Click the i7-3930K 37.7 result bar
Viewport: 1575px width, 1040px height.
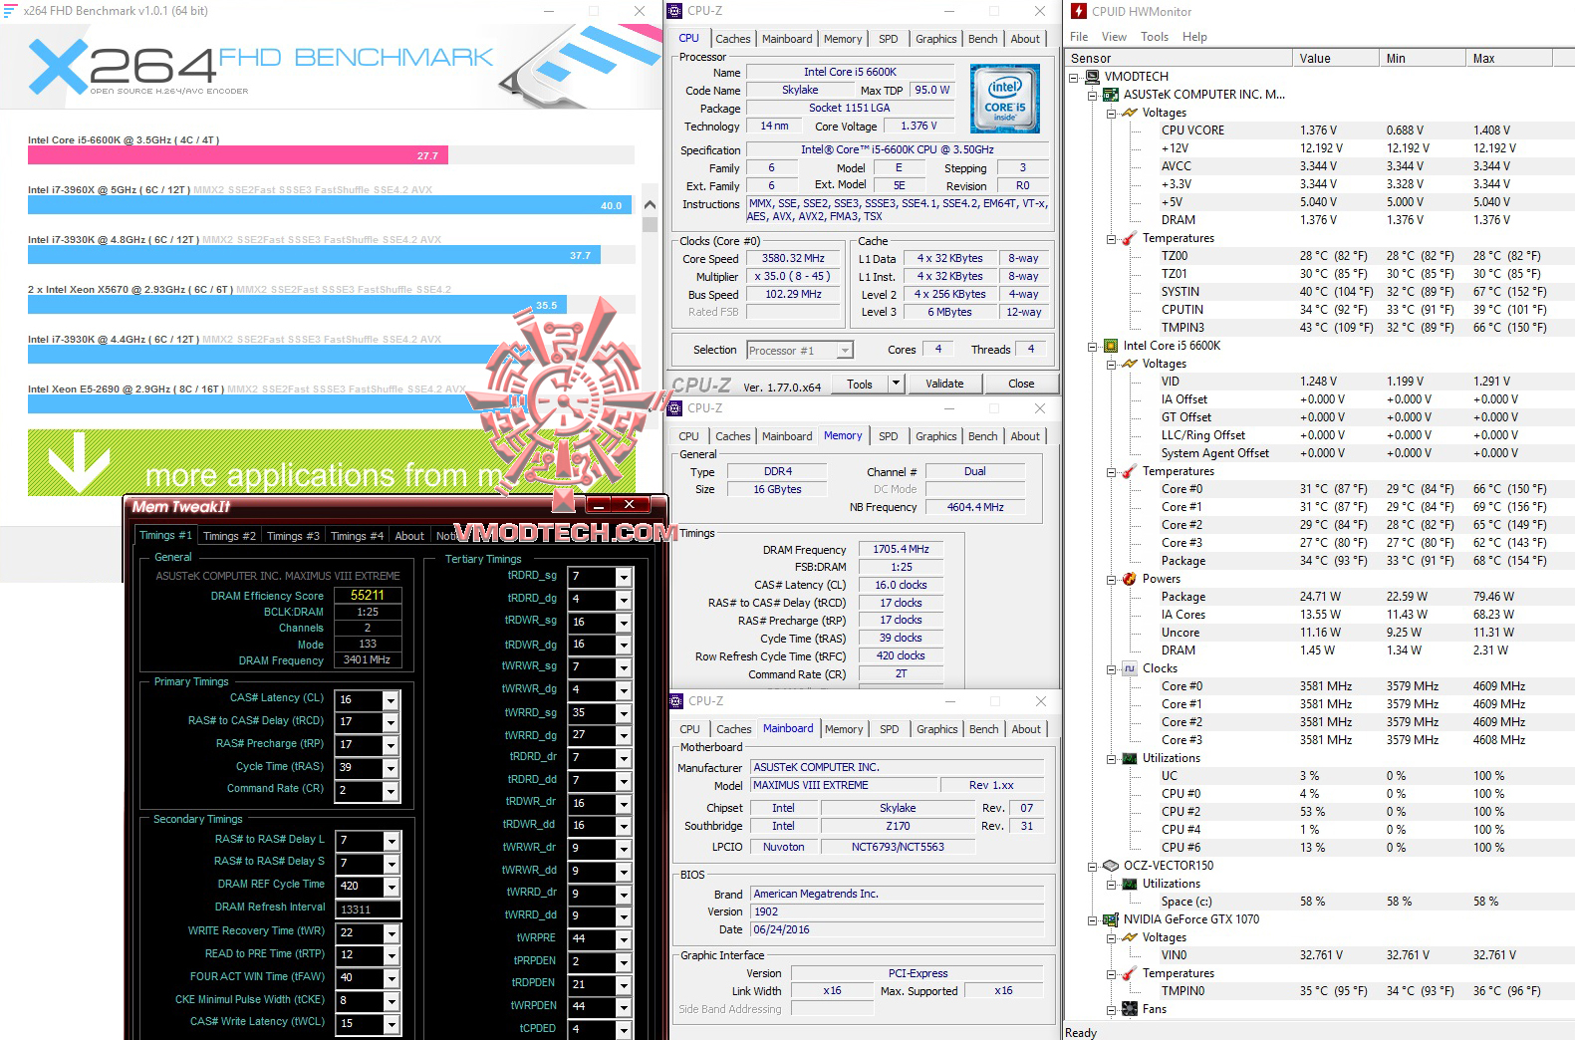coord(314,255)
